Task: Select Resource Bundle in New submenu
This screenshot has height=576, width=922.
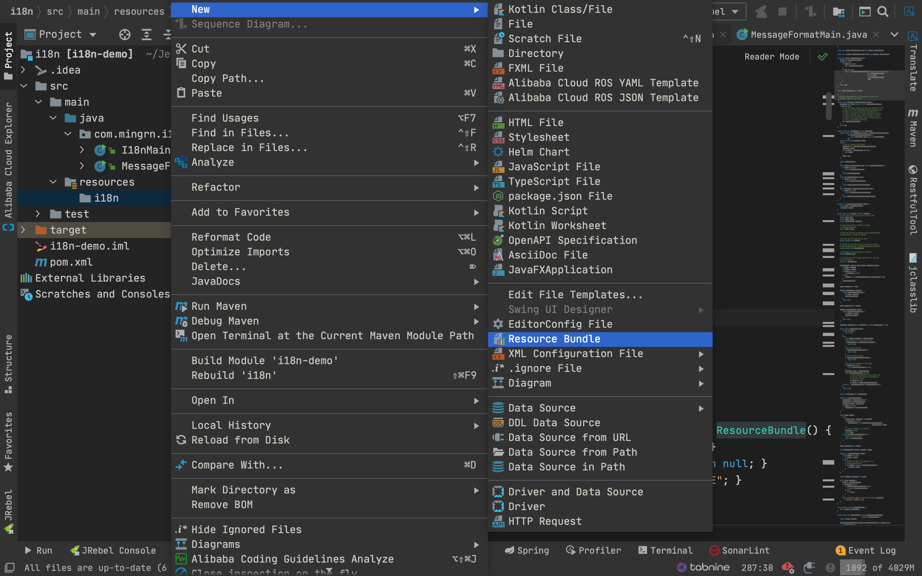Action: [554, 339]
